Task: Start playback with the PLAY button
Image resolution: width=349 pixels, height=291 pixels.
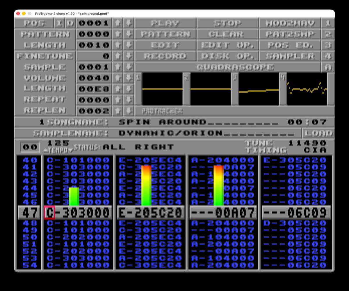Action: pyautogui.click(x=165, y=23)
